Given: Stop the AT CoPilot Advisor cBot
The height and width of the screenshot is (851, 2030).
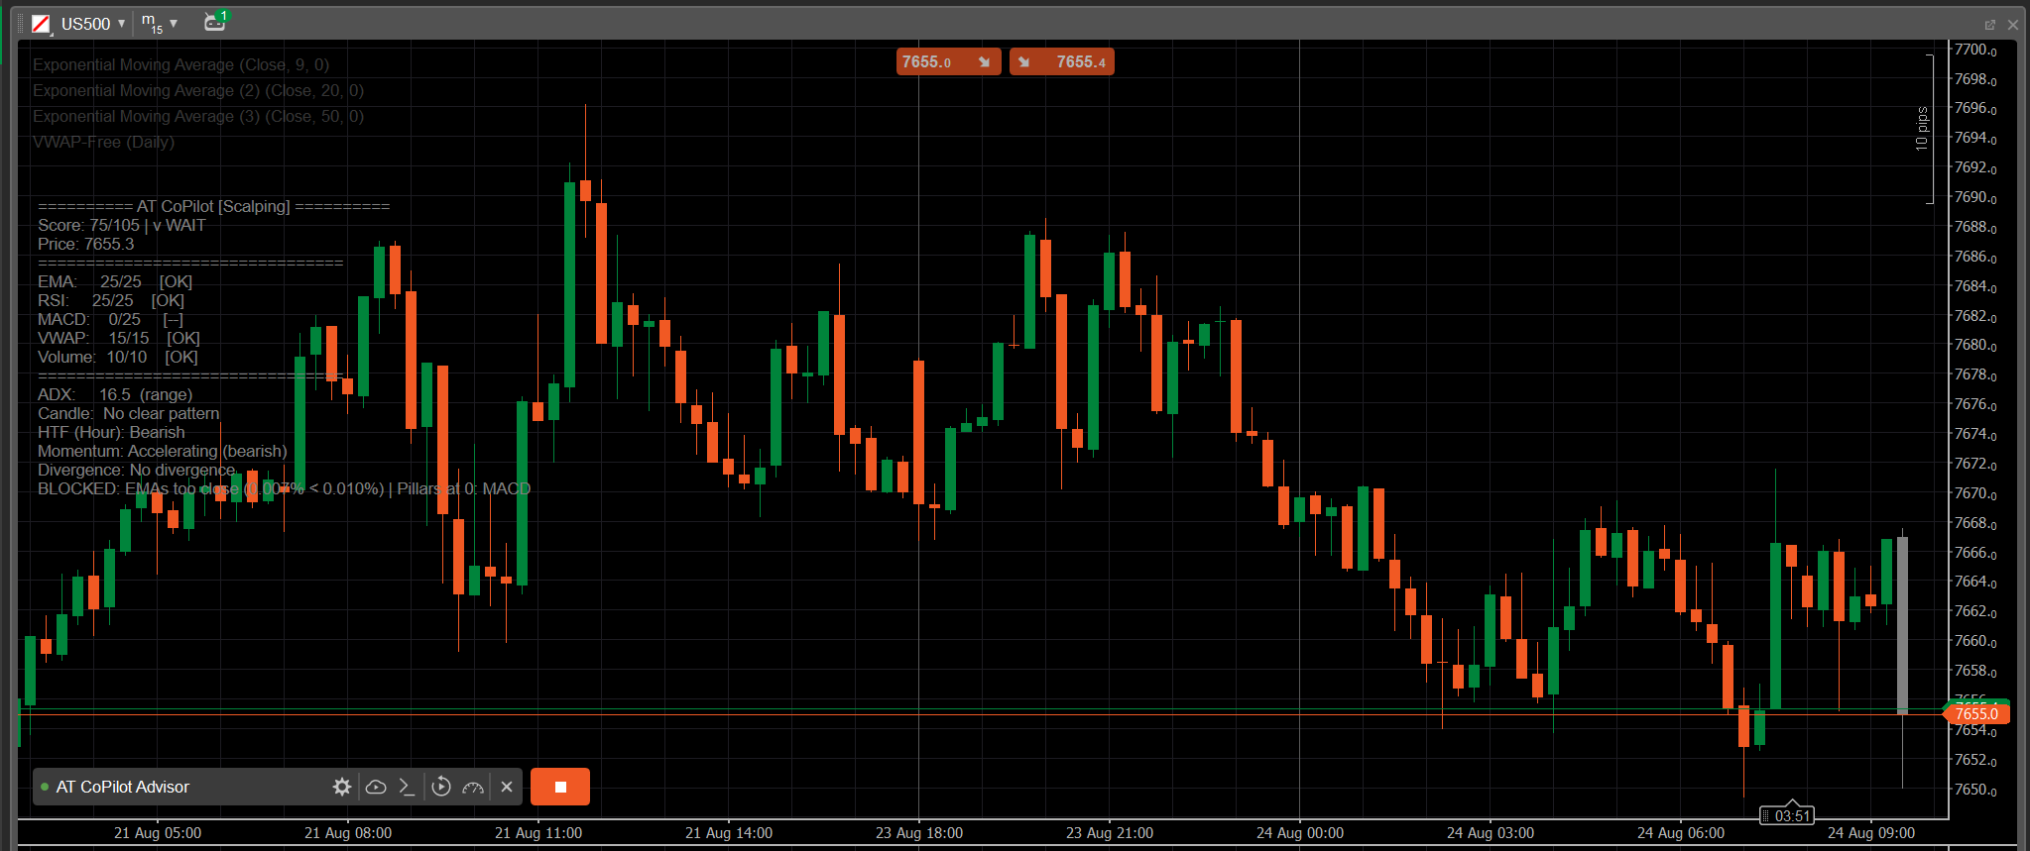Looking at the screenshot, I should pos(560,787).
